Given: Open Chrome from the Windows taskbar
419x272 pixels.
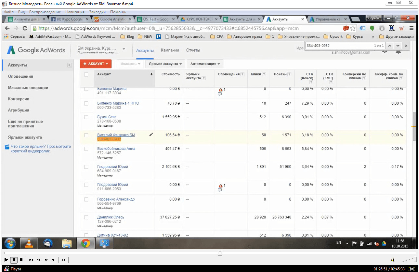Looking at the screenshot, I should point(85,243).
